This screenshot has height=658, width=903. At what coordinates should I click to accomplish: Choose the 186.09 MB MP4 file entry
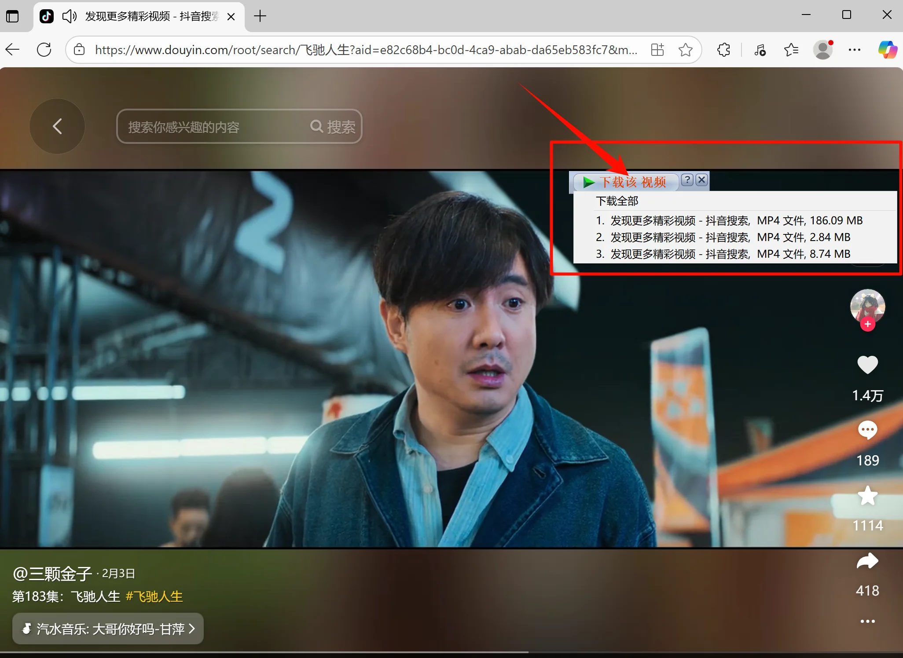click(729, 220)
